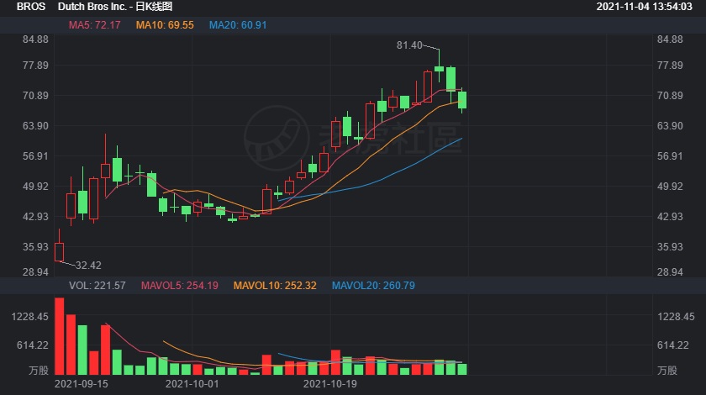Click the tallest red volume bar

[x=60, y=336]
